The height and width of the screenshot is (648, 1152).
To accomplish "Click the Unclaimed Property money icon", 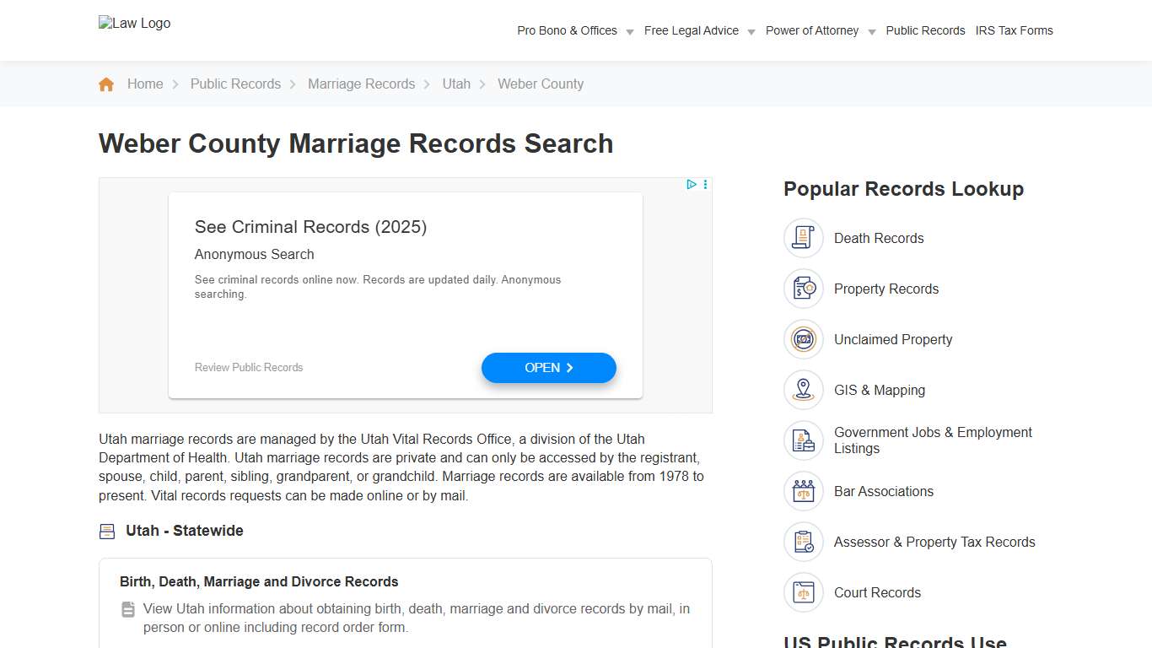I will point(803,339).
